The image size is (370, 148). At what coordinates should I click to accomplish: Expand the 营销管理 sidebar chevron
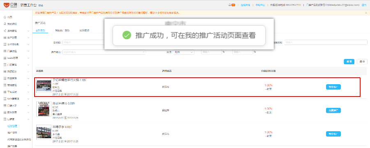tap(28, 85)
